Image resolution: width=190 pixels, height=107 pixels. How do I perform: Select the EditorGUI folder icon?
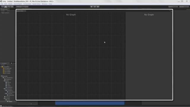[x=8, y=95]
